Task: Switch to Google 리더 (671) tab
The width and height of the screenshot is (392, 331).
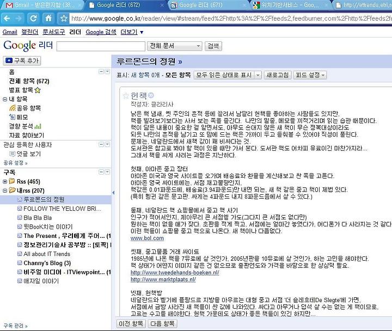Action: click(x=209, y=5)
